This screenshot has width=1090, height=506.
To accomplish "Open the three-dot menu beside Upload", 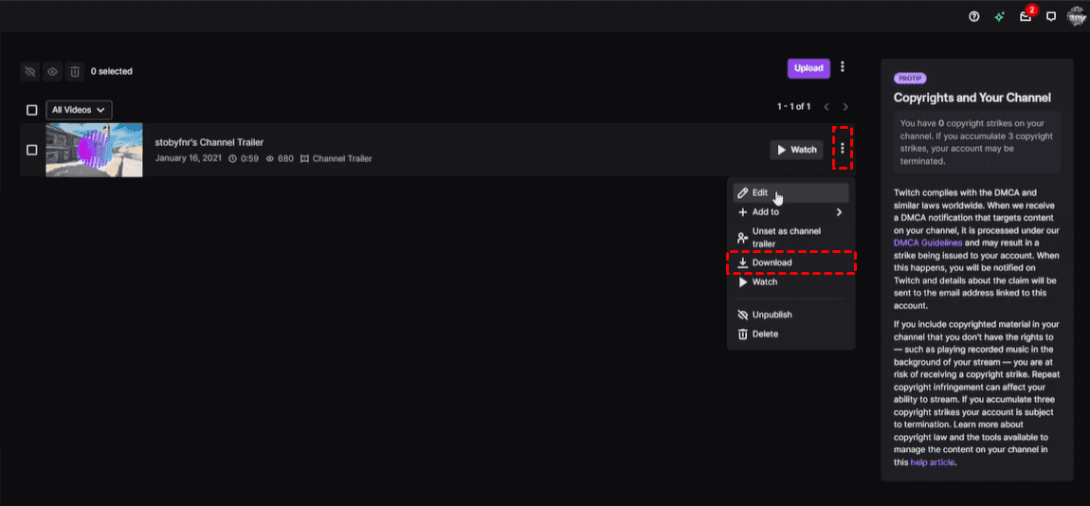I will (x=843, y=67).
